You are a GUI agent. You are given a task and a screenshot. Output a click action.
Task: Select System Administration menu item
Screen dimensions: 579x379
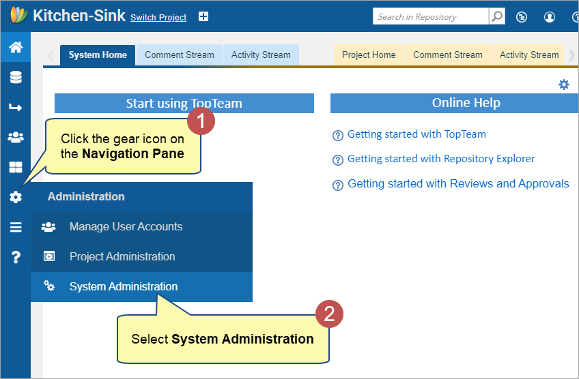coord(141,287)
